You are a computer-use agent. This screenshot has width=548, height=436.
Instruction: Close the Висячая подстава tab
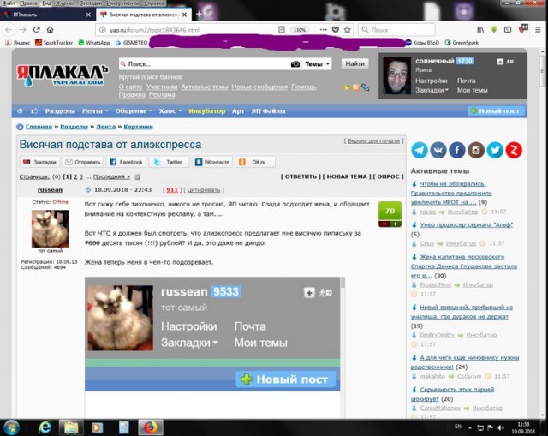click(x=184, y=15)
